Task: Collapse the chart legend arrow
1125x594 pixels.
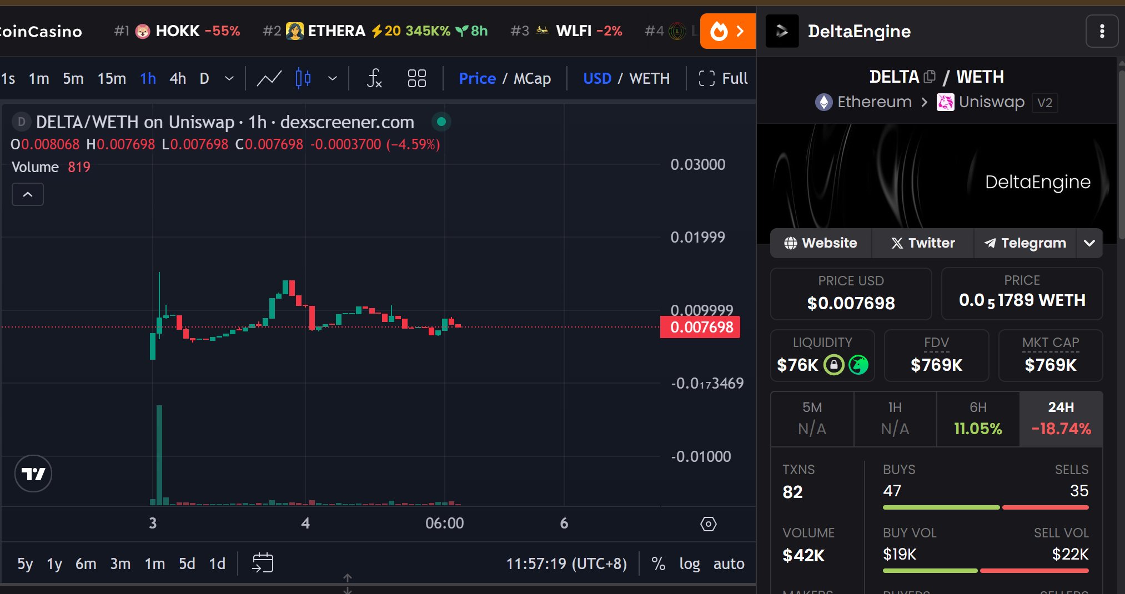Action: [28, 194]
